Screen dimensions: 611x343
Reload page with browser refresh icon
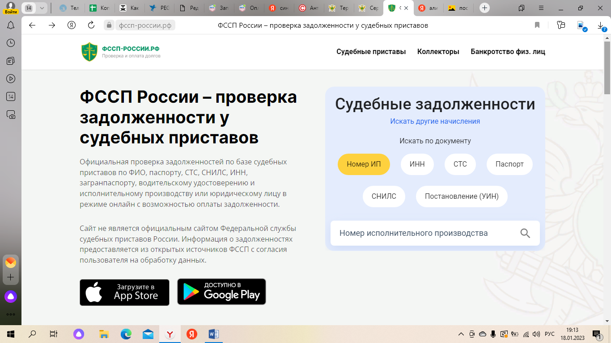(91, 25)
